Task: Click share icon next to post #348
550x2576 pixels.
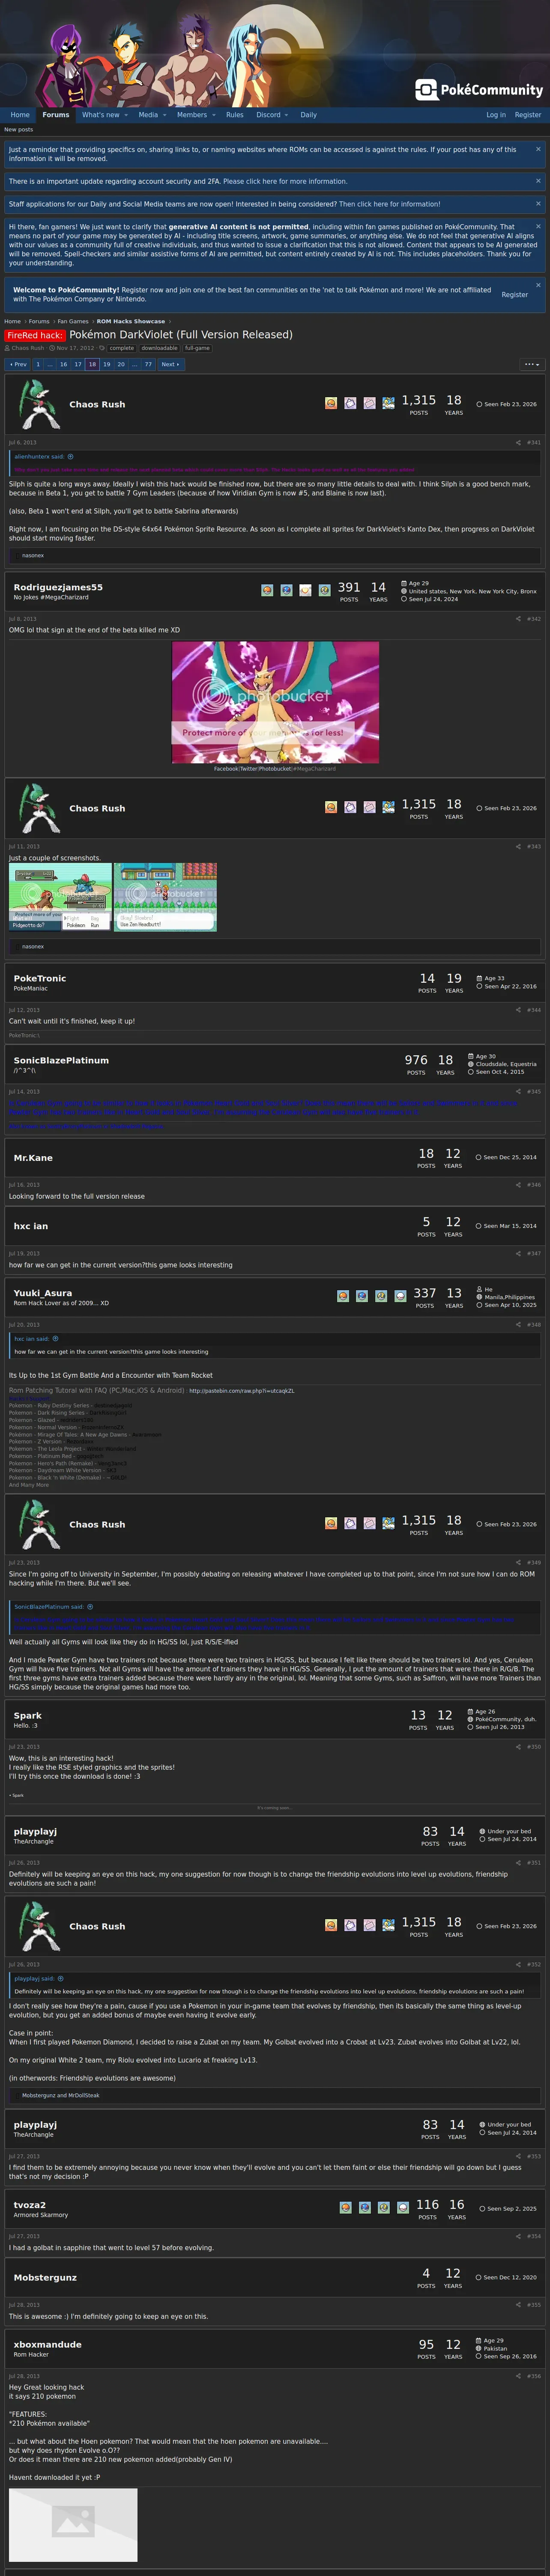Action: (518, 1325)
